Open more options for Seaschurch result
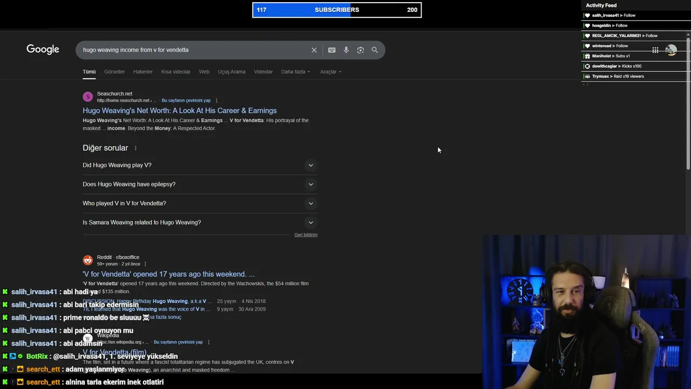This screenshot has width=691, height=389. 216,100
